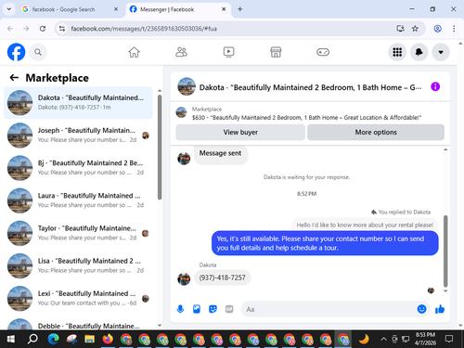Screen dimensions: 464x348
Task: Open the Friends icon
Action: [181, 52]
